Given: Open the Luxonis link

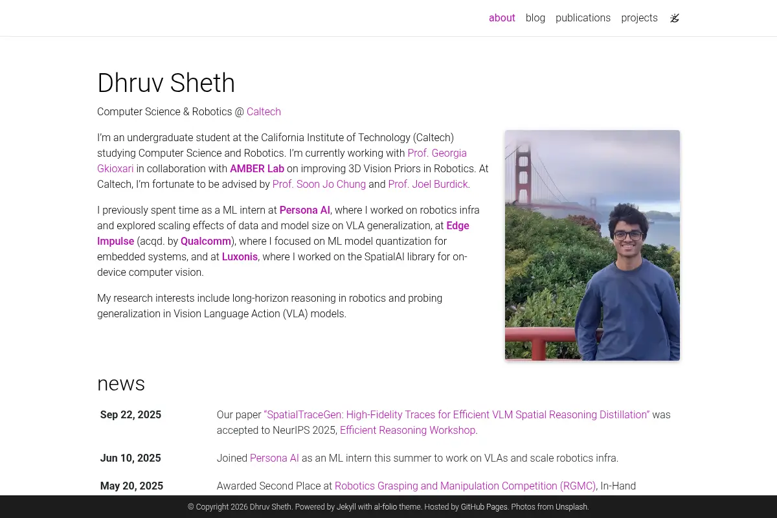Looking at the screenshot, I should [240, 256].
